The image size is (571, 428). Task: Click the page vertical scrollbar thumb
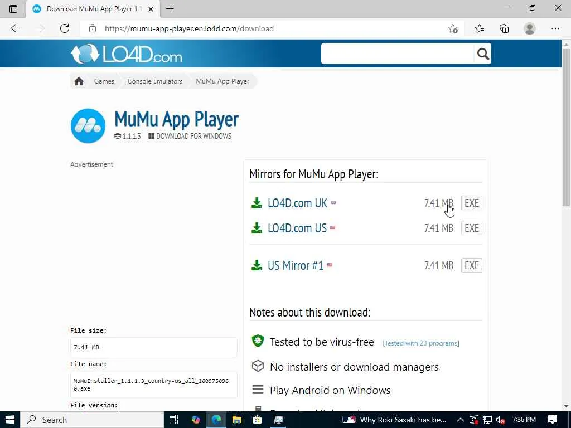566,128
